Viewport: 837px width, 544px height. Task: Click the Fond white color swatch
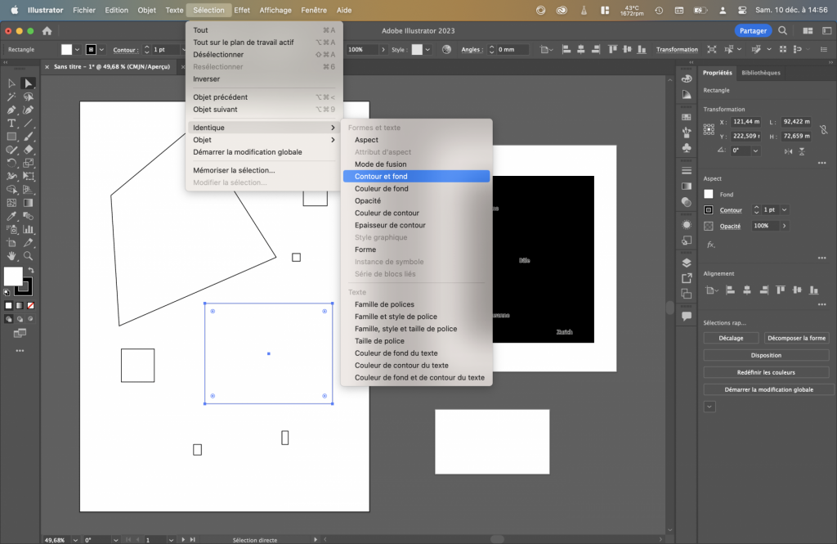click(709, 195)
